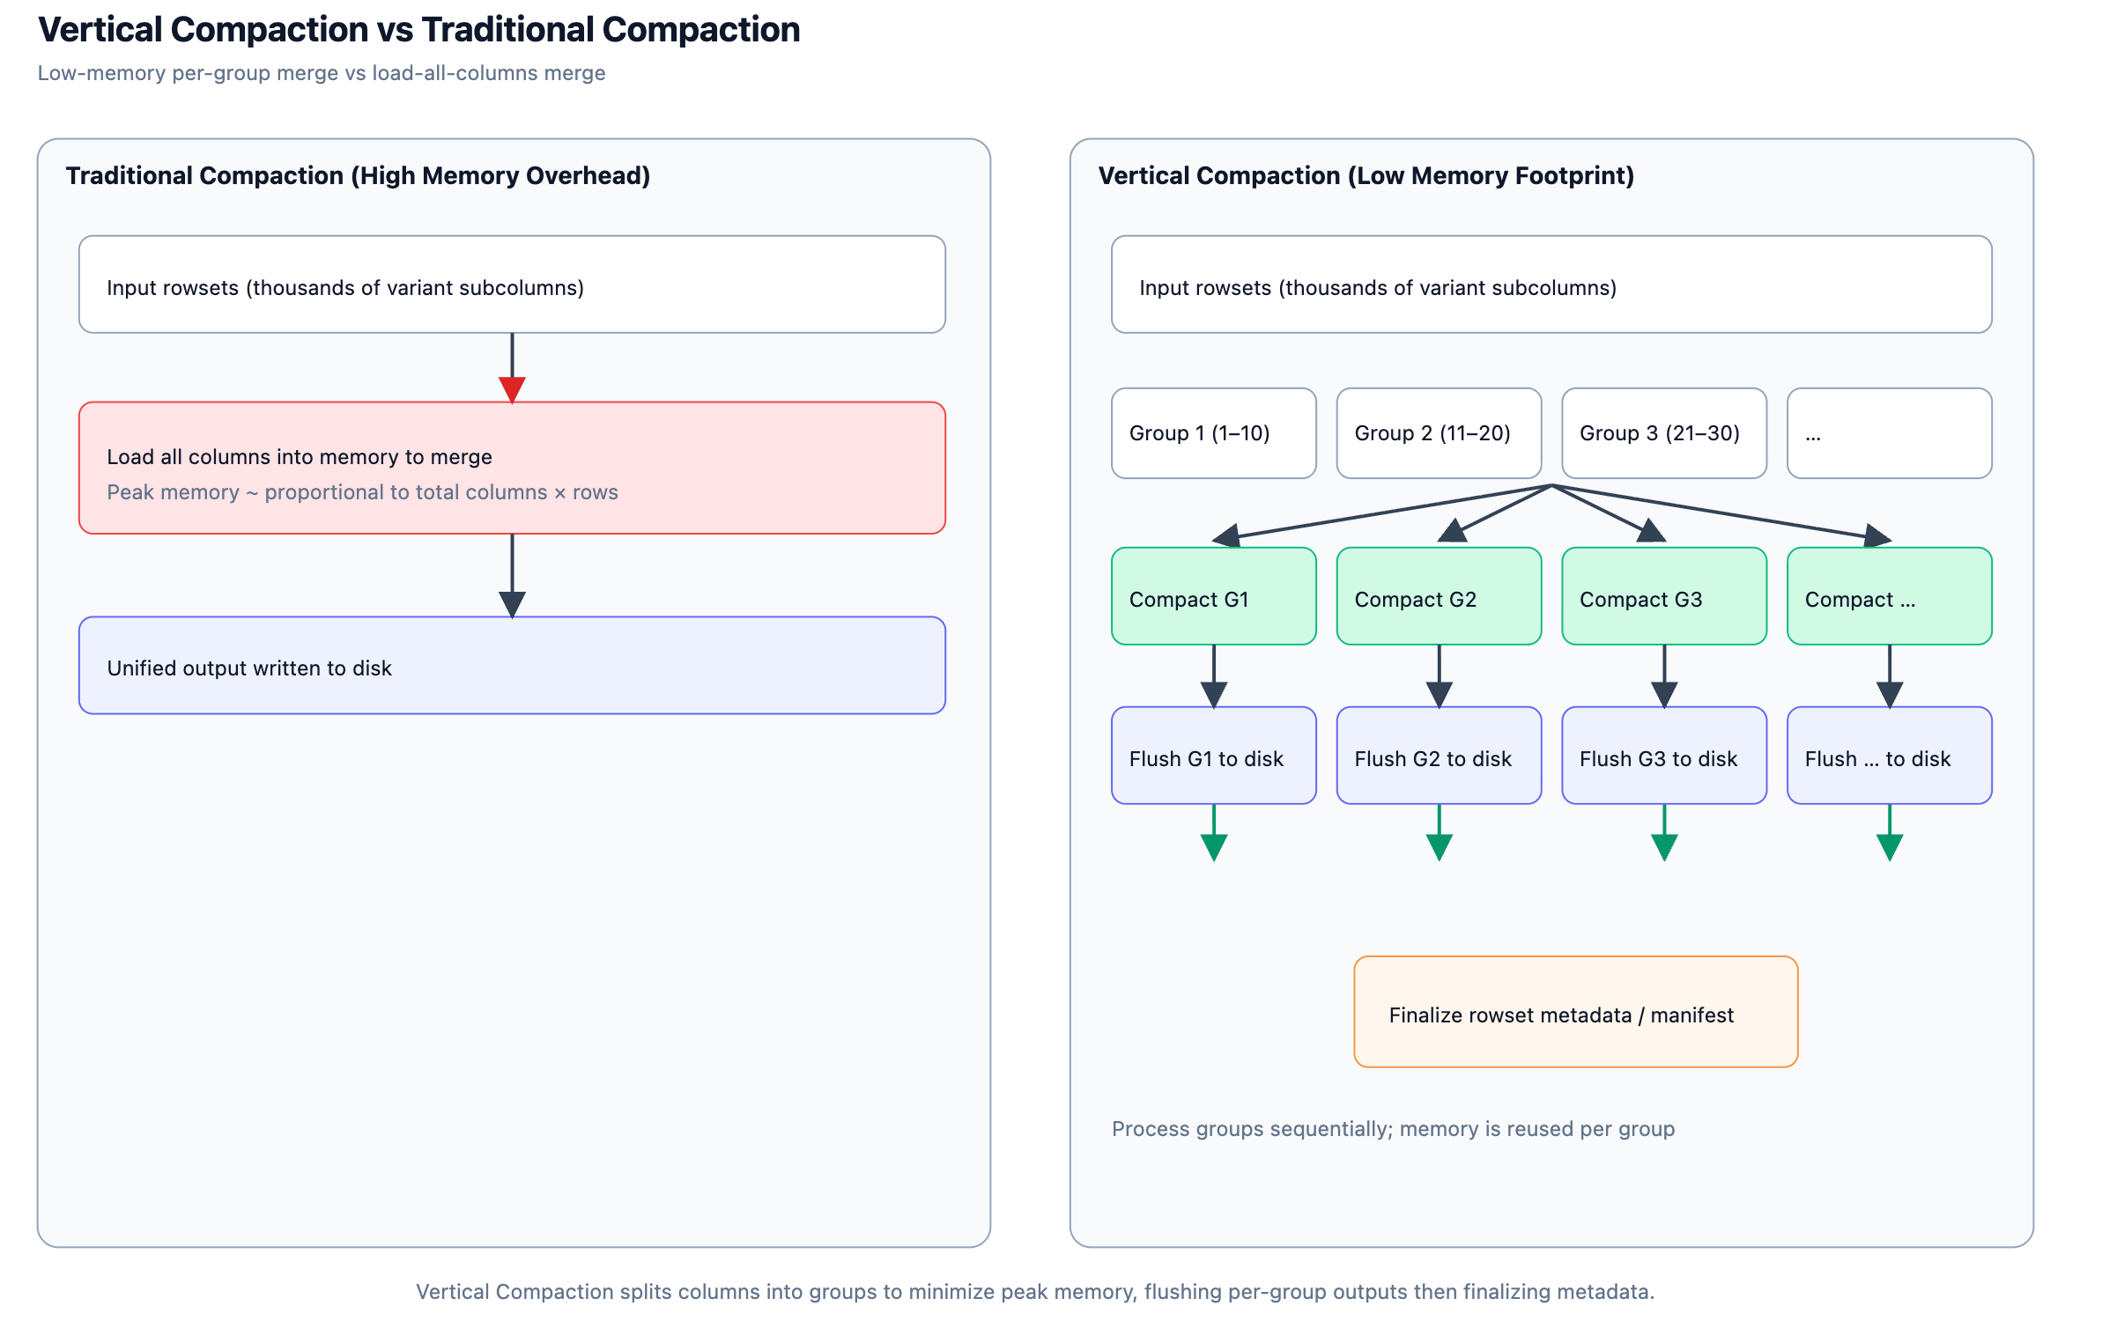Select the Load all columns into memory box
Image resolution: width=2102 pixels, height=1328 pixels.
click(x=512, y=468)
